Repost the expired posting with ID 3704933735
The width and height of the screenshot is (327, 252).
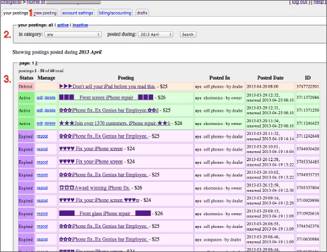(x=42, y=175)
